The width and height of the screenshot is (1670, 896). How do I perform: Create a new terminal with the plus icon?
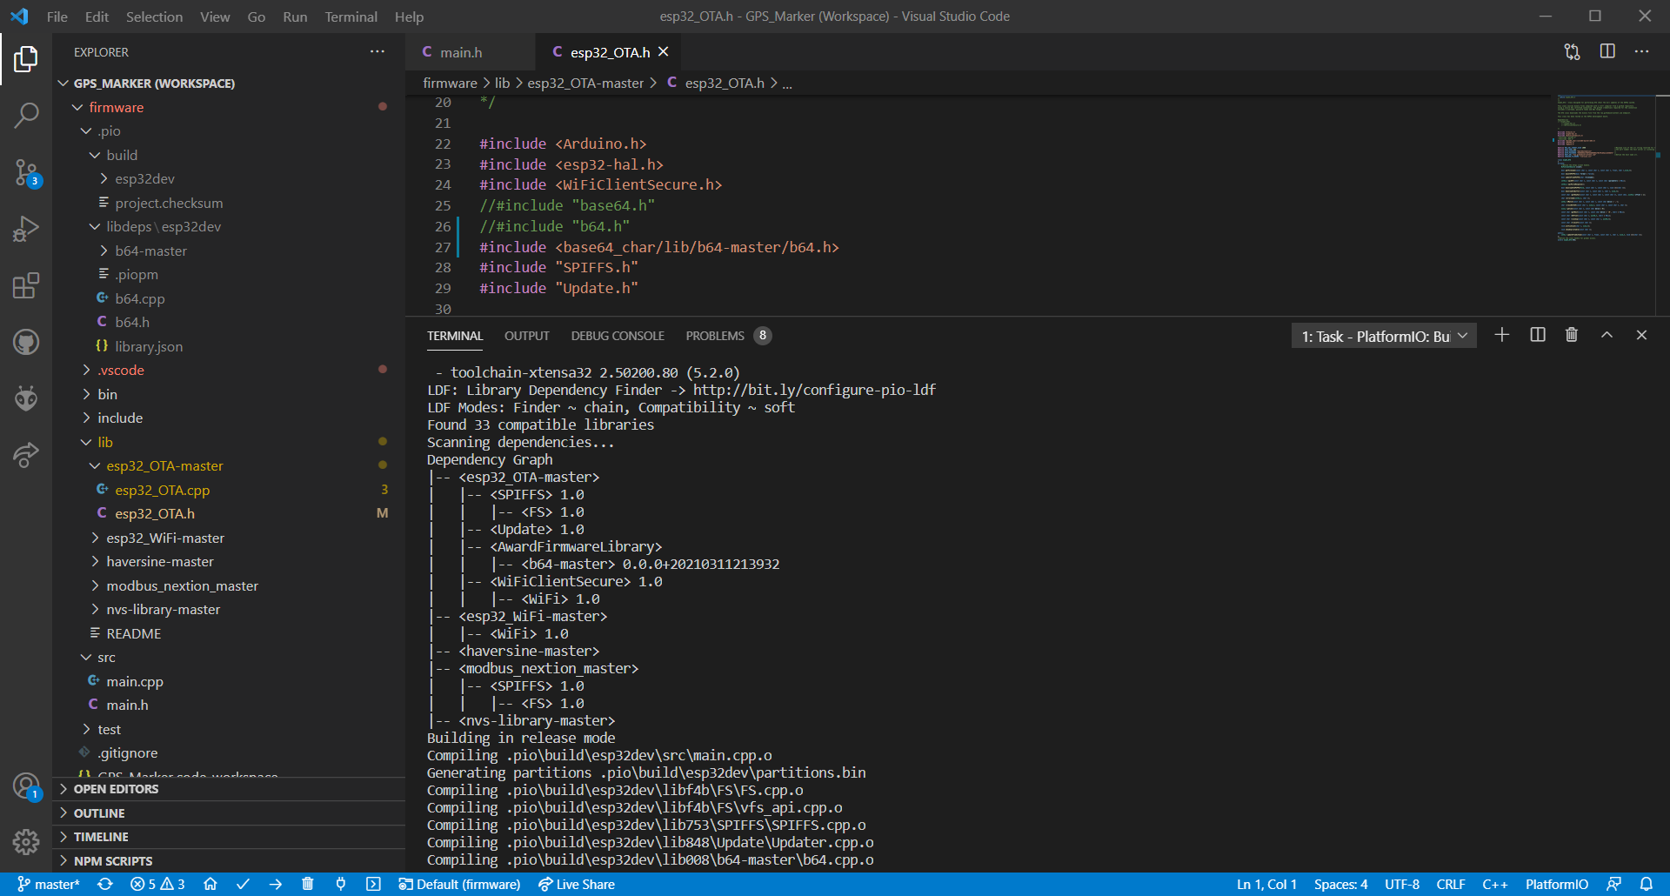[1501, 335]
